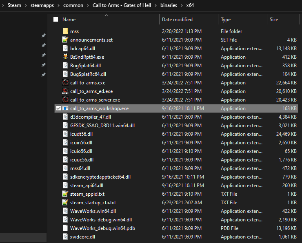Expand the chevron after Steam breadcrumb

26,5
